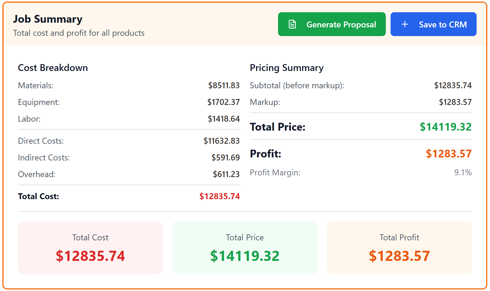Select the Markup amount $1283.57

[x=455, y=102]
